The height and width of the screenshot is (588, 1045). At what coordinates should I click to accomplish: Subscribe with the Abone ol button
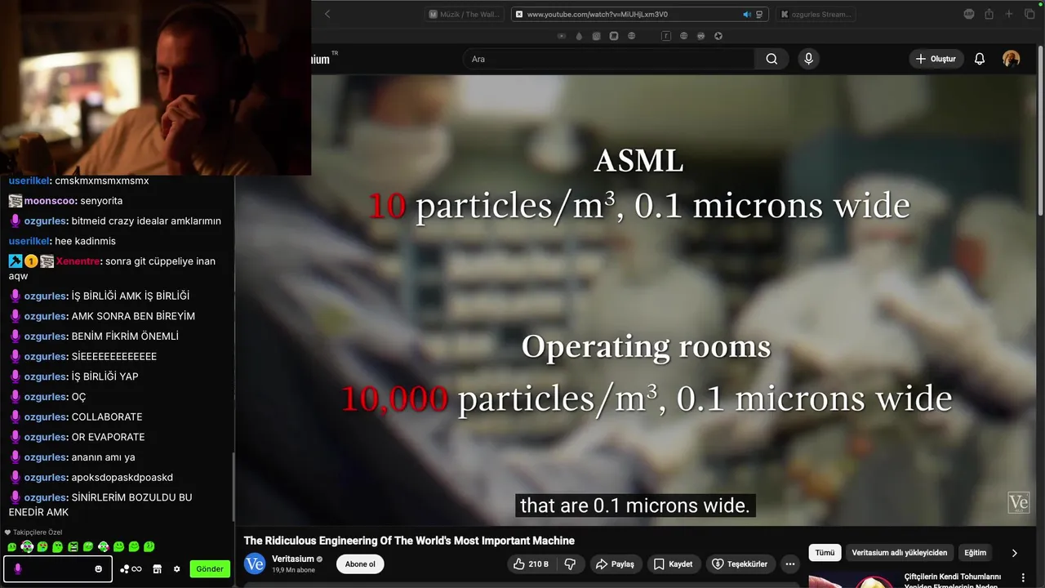tap(360, 564)
